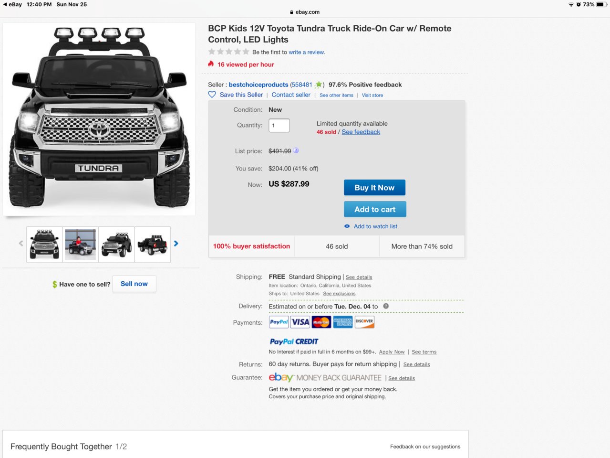Click the PayPal Credit logo
This screenshot has height=458, width=610.
(294, 341)
